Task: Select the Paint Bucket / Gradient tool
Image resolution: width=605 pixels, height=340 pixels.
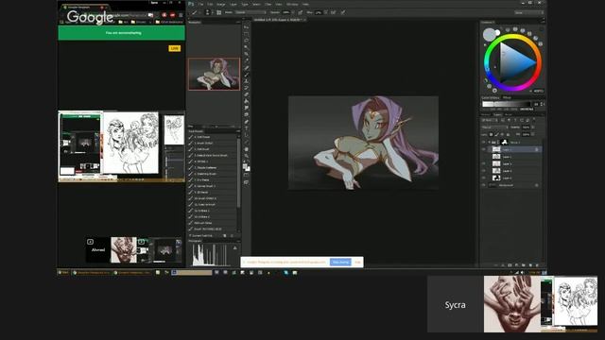Action: pyautogui.click(x=246, y=101)
